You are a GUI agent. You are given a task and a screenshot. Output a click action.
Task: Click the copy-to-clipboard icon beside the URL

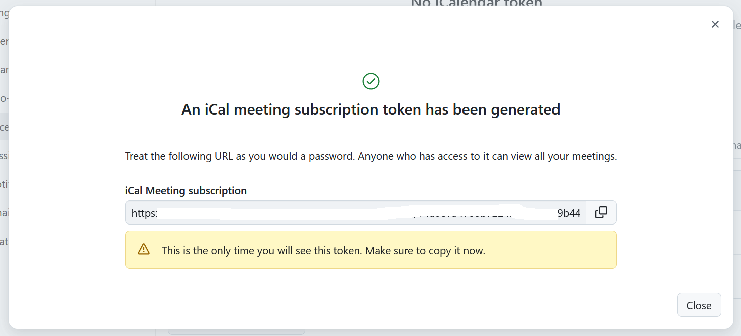click(x=601, y=212)
